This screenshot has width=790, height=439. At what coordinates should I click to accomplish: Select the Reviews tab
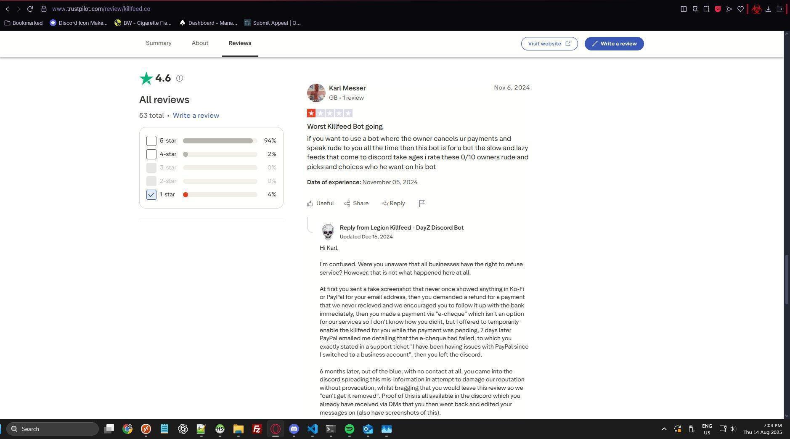pos(240,43)
